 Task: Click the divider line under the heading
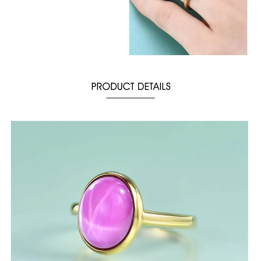click(x=131, y=98)
